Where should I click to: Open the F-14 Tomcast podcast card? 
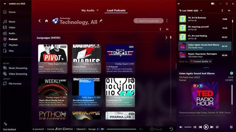click(x=120, y=59)
